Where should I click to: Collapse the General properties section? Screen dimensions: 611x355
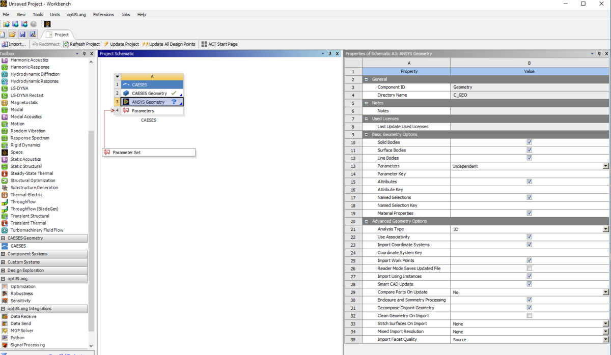[366, 79]
